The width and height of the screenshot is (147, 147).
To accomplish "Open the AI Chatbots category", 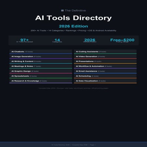I will [x=41, y=52].
